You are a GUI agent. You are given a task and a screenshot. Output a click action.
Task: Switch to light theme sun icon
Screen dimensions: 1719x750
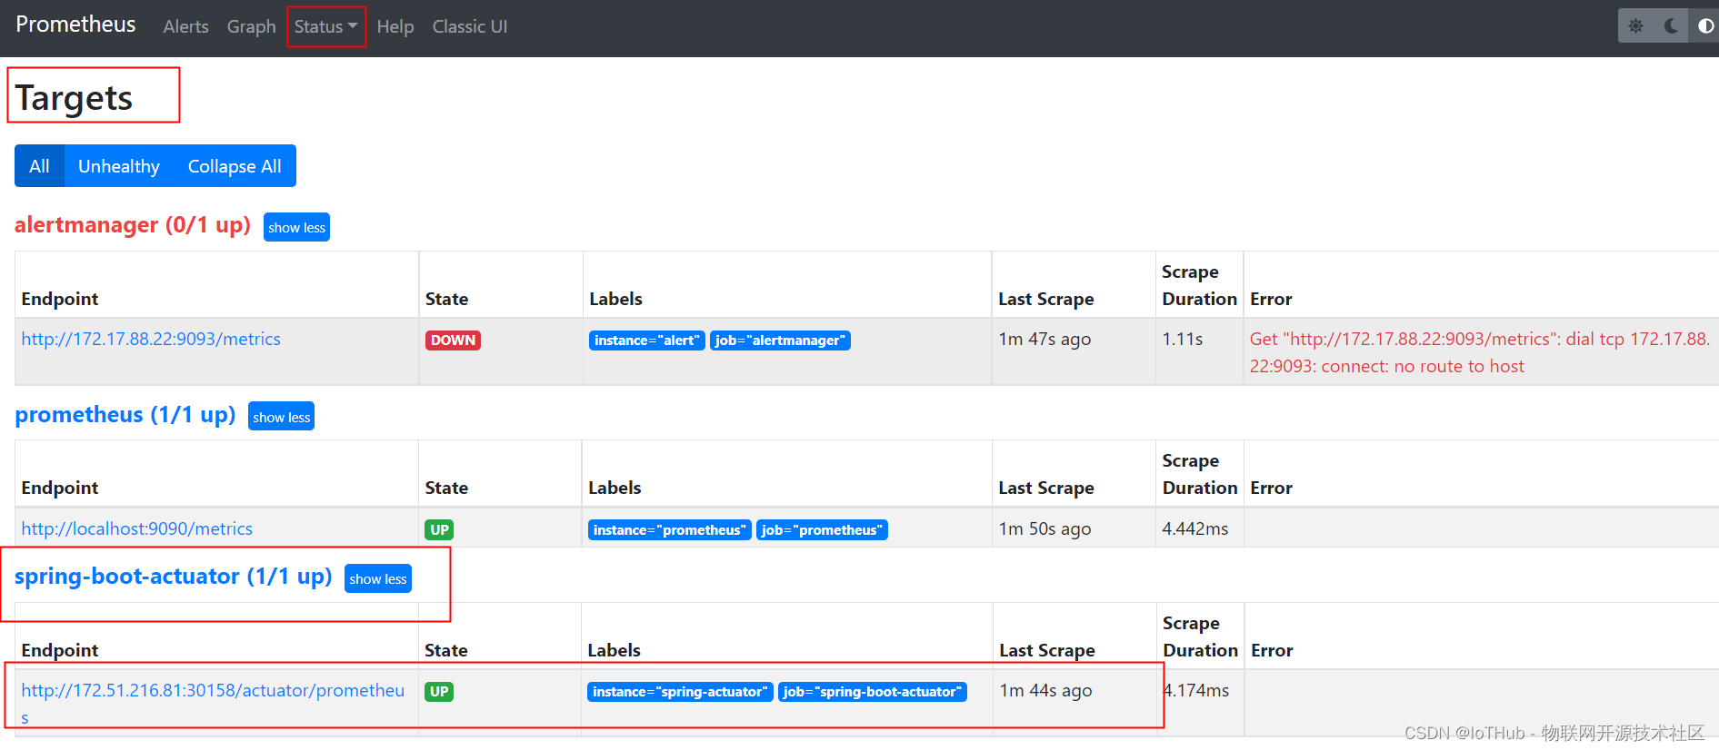coord(1635,26)
